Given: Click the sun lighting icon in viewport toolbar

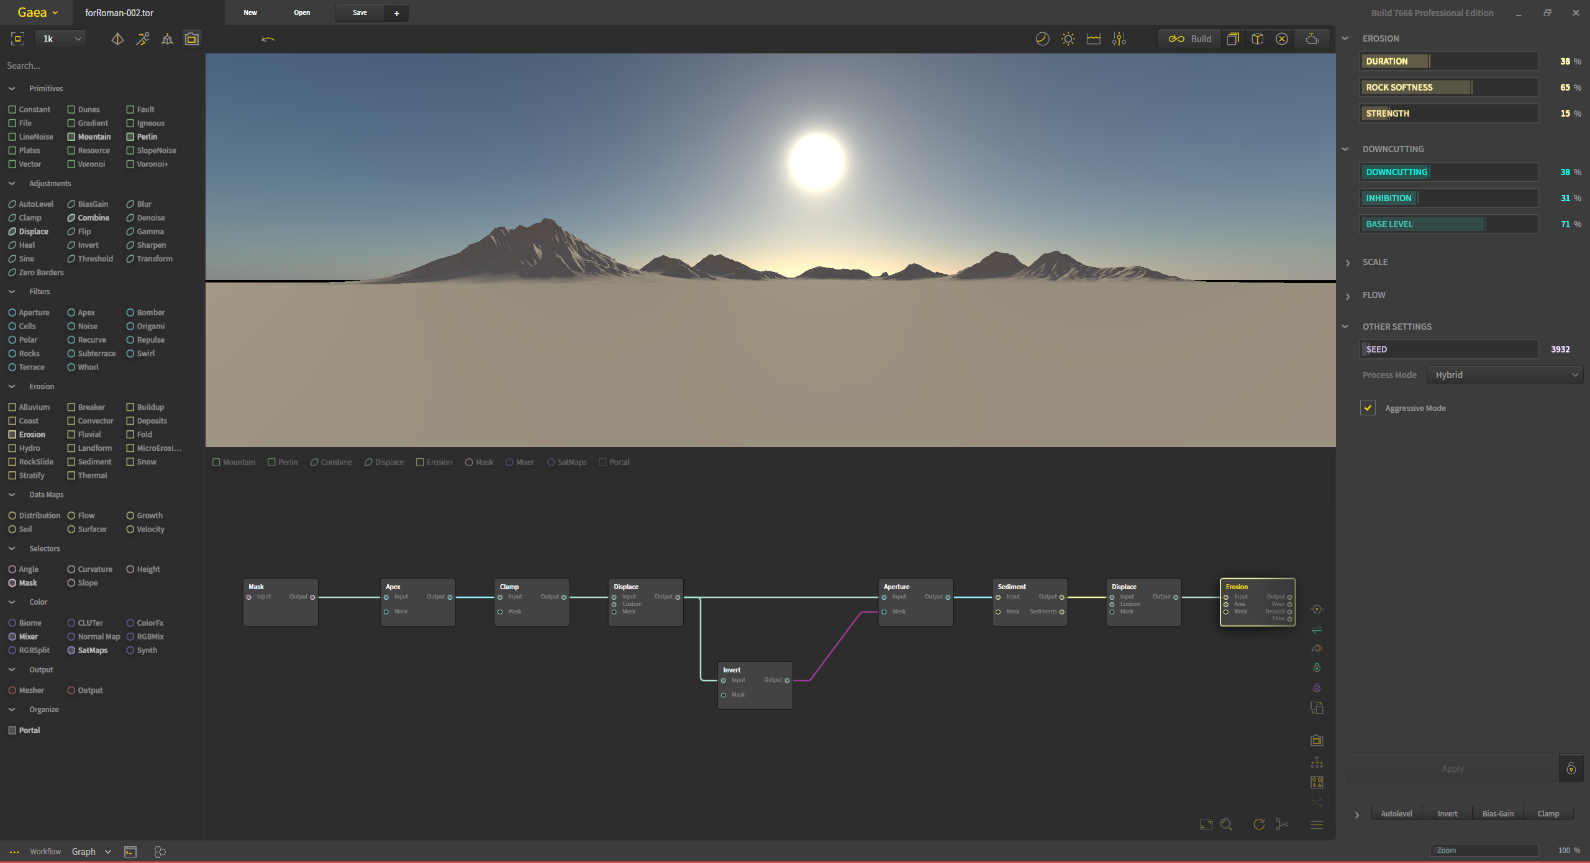Looking at the screenshot, I should tap(1068, 39).
